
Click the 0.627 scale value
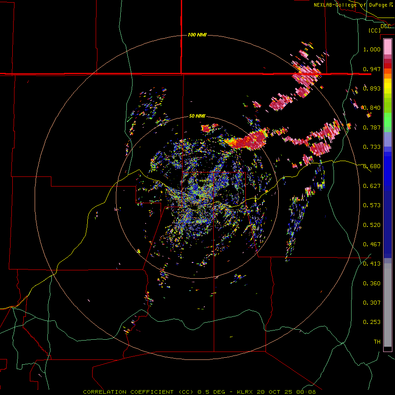372,186
